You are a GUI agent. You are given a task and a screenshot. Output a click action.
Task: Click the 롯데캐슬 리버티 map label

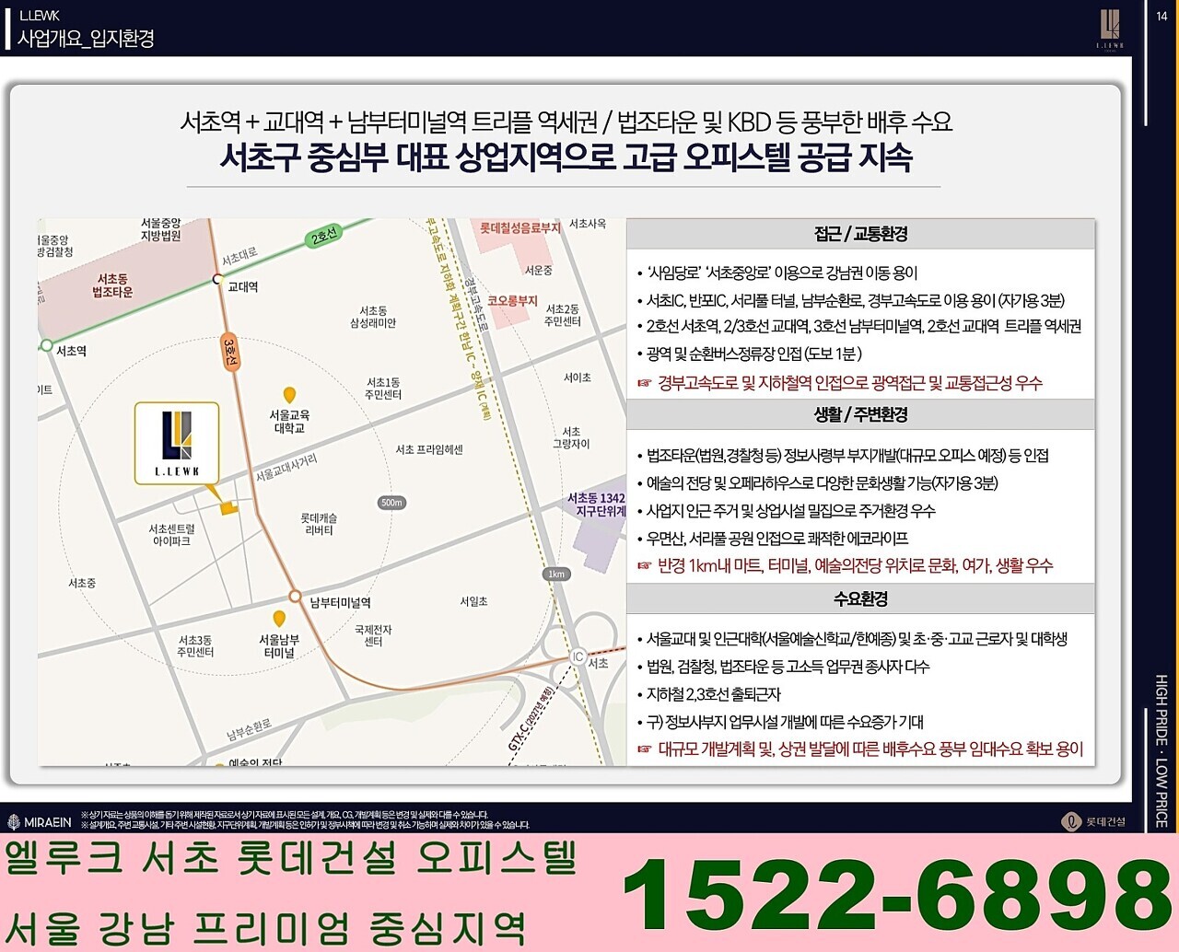pos(319,525)
